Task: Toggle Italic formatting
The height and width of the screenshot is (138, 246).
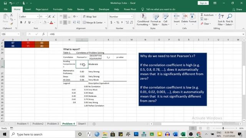Action: click(25, 23)
